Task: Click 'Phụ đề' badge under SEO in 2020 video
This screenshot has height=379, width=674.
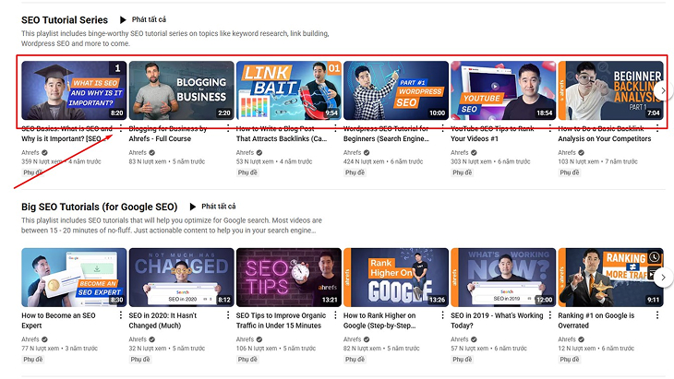Action: [x=140, y=360]
